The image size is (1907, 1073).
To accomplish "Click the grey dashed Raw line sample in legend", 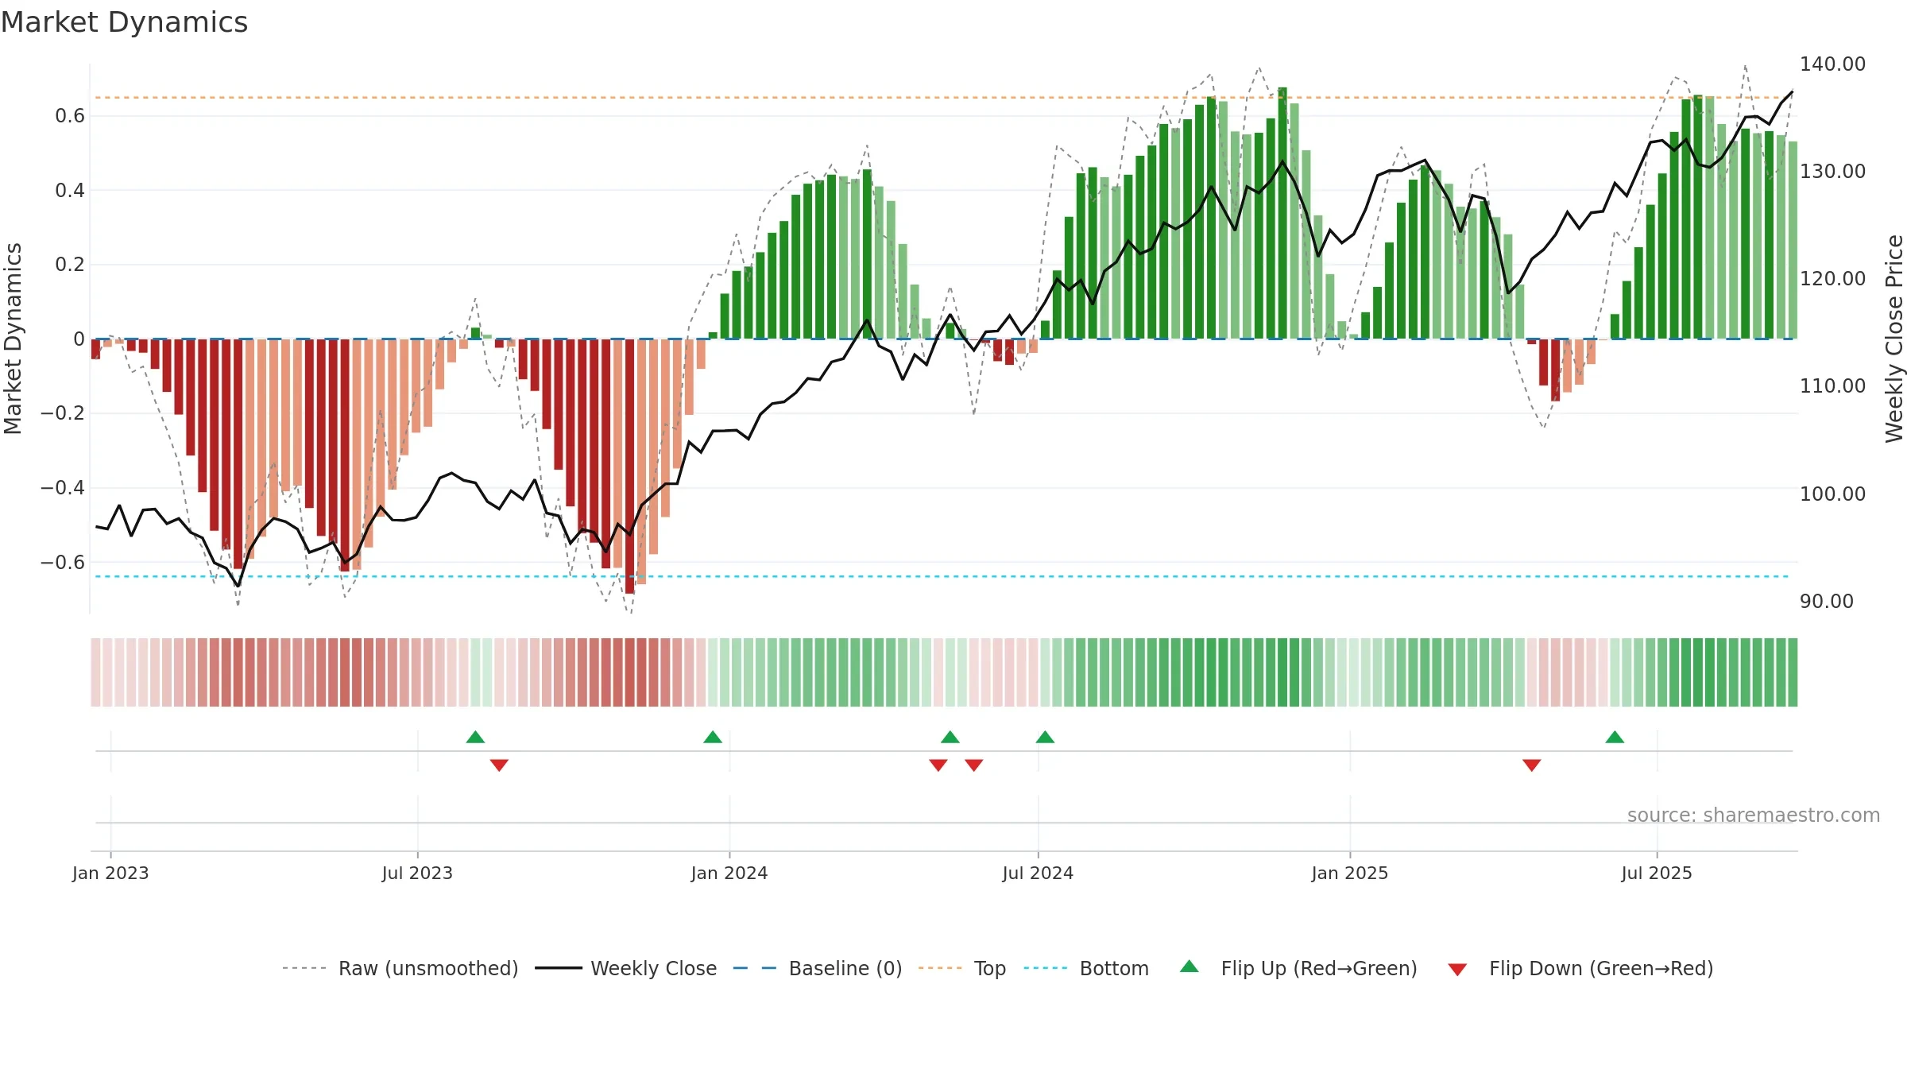I will pyautogui.click(x=304, y=968).
